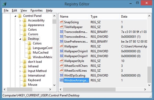Expand the Appearance key
154x100 pixels.
20,25
